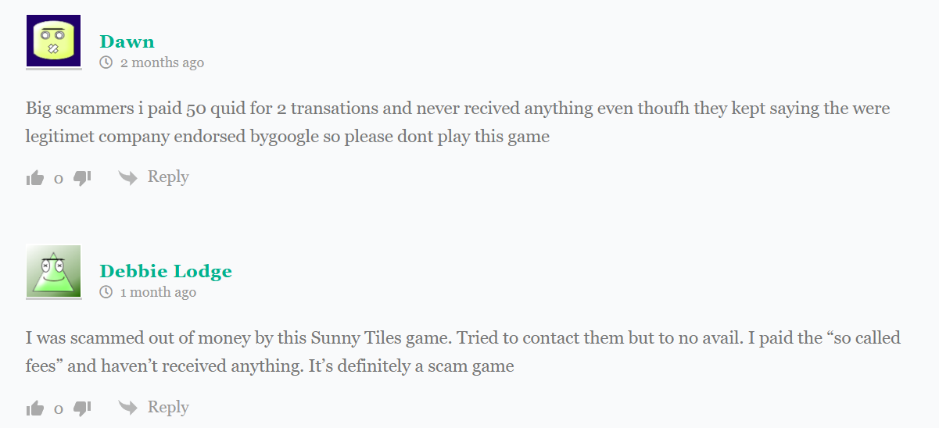Click clock icon beside '2 months ago'
Image resolution: width=939 pixels, height=428 pixels.
[x=106, y=62]
